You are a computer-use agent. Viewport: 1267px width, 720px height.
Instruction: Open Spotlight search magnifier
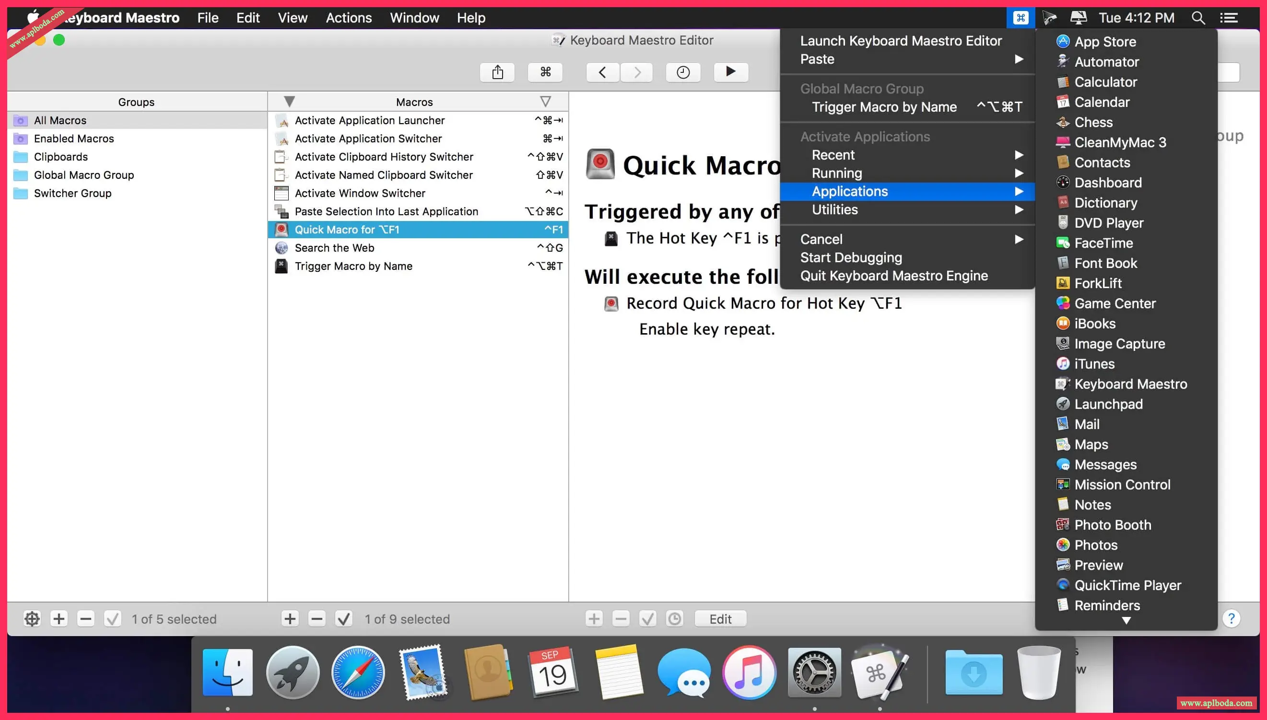[1198, 18]
